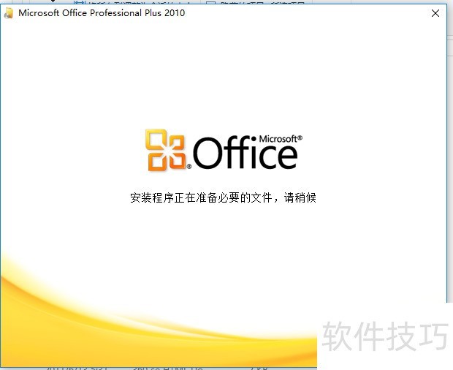
Task: Click the 'Microsoft Office Professional Plus 2010' title text
Action: (102, 13)
